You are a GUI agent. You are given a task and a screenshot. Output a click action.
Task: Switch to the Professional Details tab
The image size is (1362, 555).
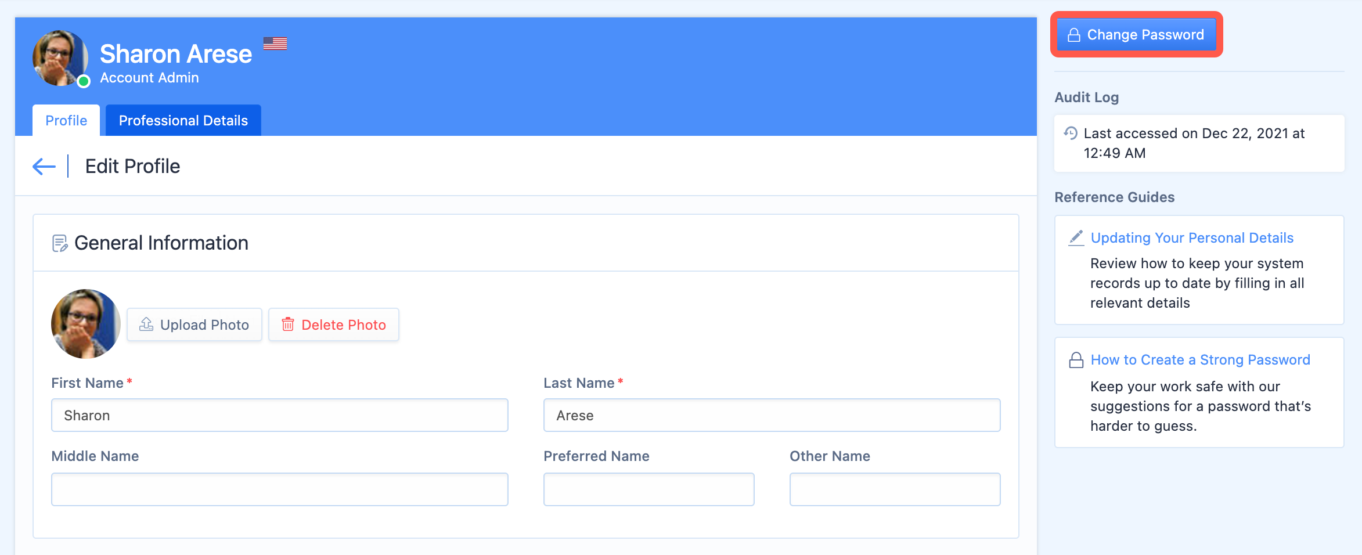183,120
